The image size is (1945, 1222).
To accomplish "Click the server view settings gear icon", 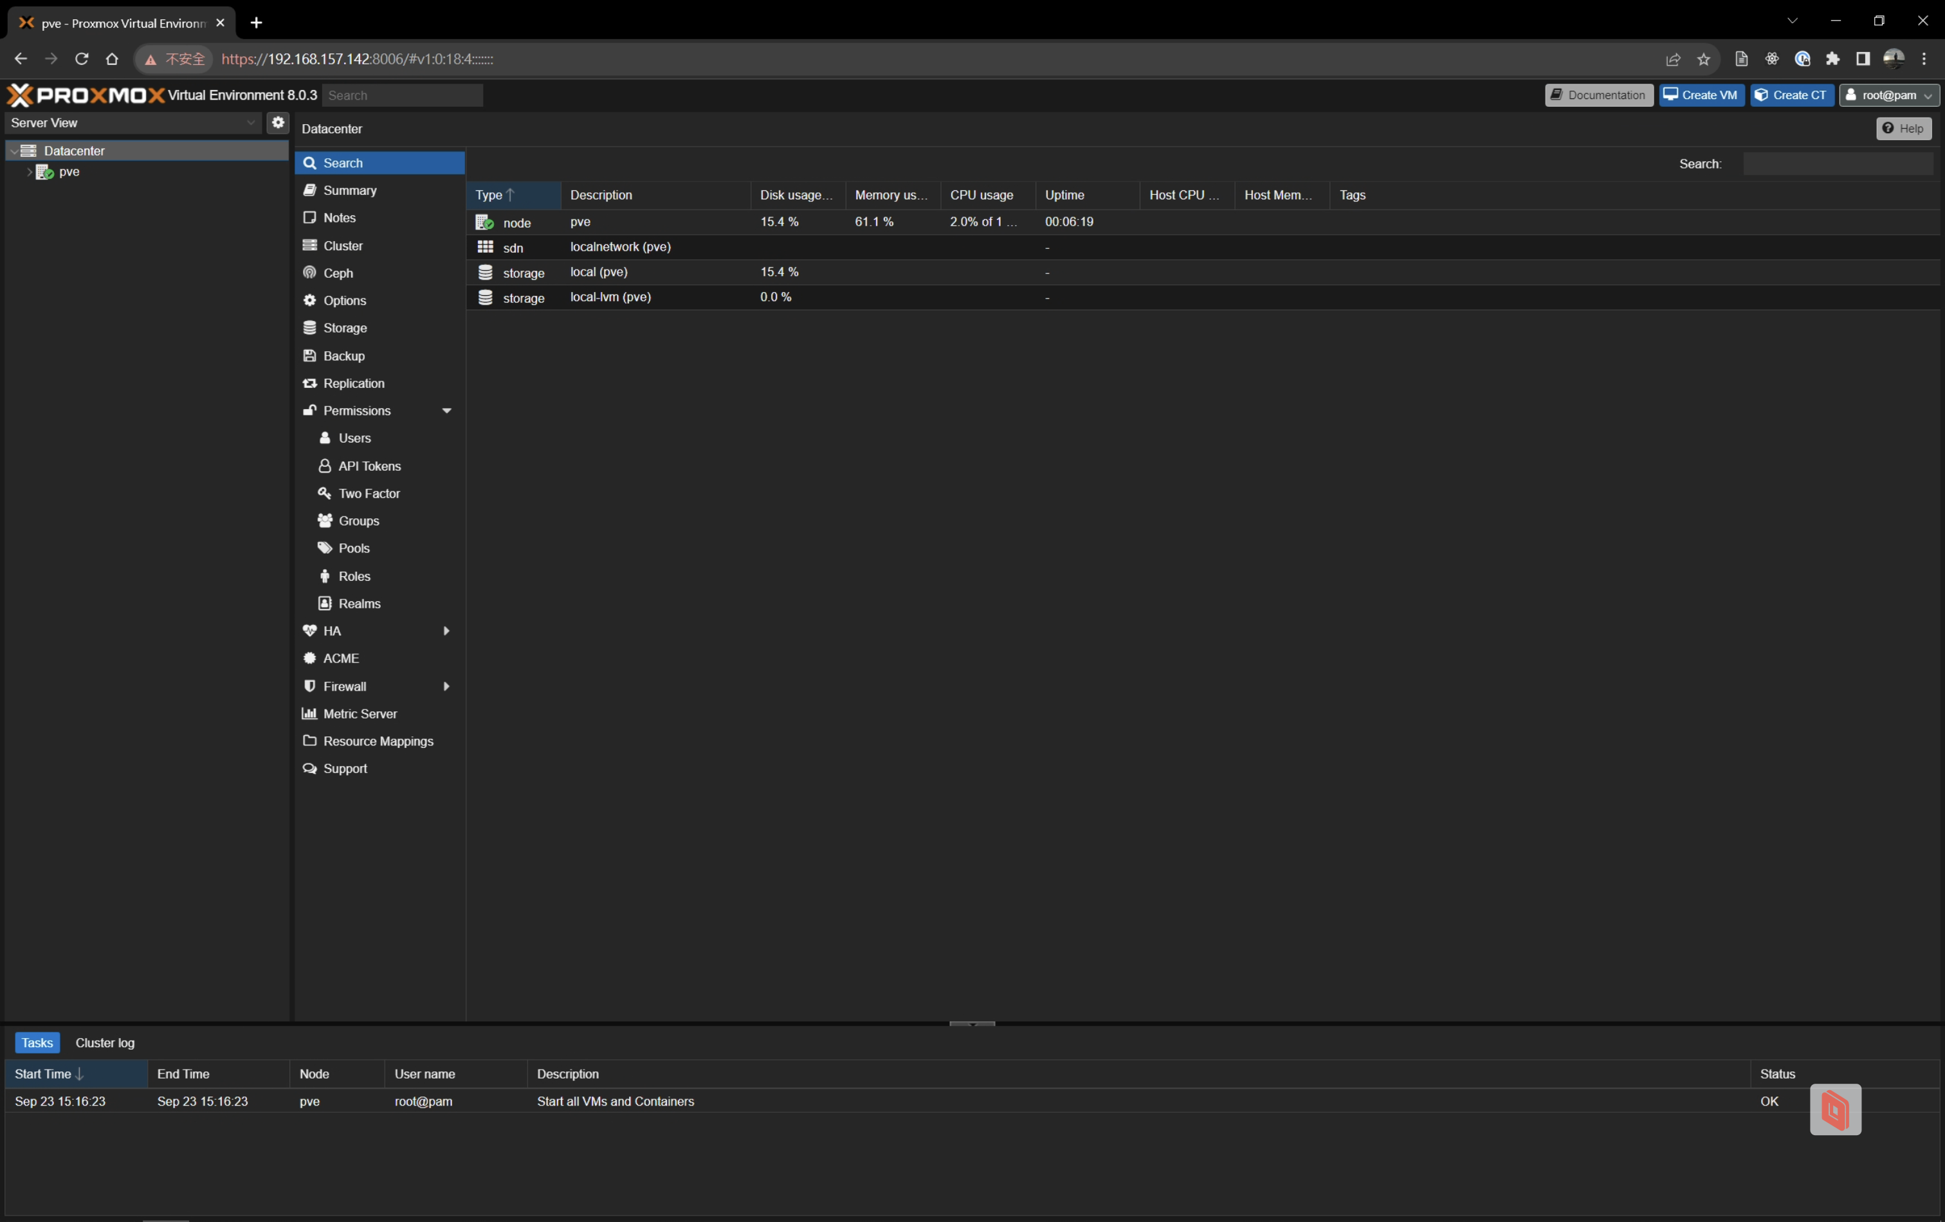I will (x=278, y=123).
